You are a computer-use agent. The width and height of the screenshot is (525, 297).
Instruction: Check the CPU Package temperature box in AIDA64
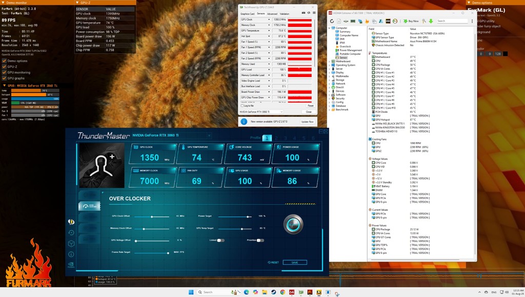[x=373, y=65]
